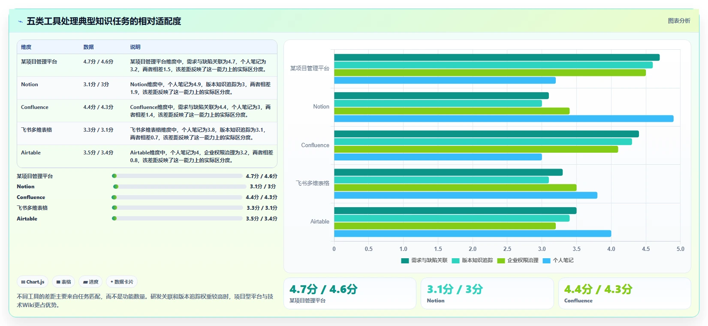Click the Confluence chart axis label
The image size is (708, 326).
(315, 145)
